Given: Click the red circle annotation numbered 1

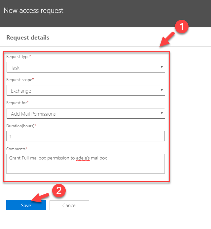Looking at the screenshot, I should (x=182, y=27).
